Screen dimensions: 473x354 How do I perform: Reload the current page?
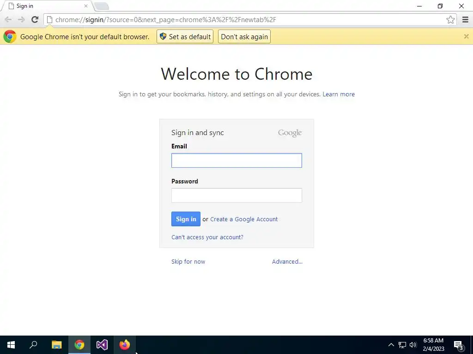click(35, 19)
